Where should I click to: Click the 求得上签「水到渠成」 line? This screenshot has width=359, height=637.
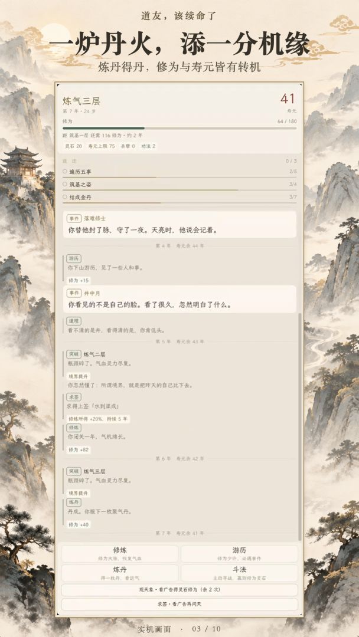[x=93, y=406]
